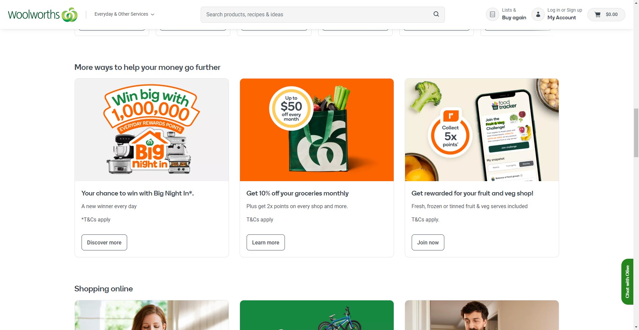Viewport: 639px width, 330px height.
Task: Click the $0.00 cart total
Action: pos(612,15)
